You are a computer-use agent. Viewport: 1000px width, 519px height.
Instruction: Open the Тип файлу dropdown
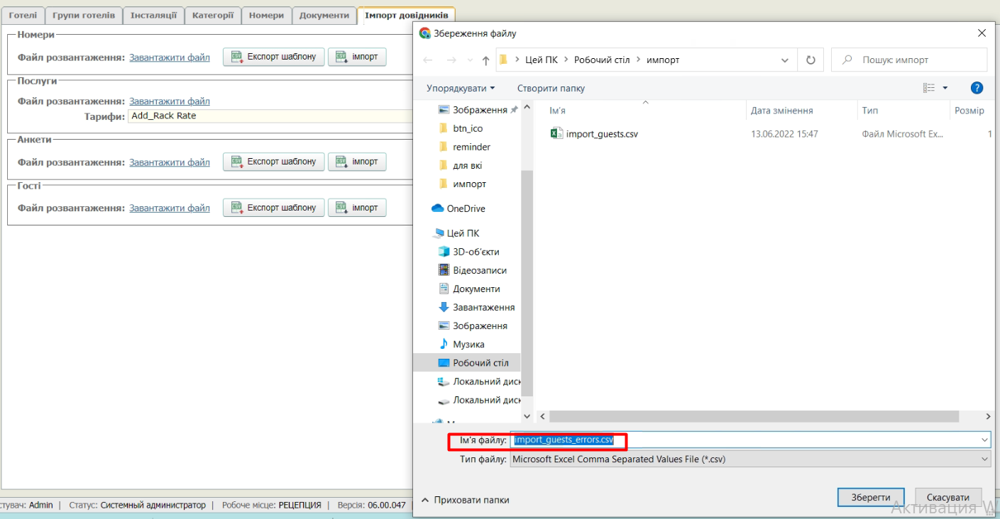pos(749,459)
